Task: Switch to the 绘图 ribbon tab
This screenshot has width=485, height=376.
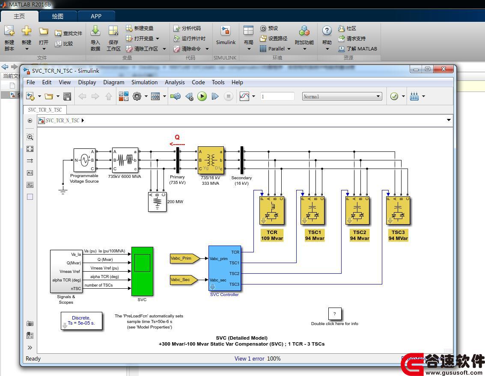Action: 58,16
